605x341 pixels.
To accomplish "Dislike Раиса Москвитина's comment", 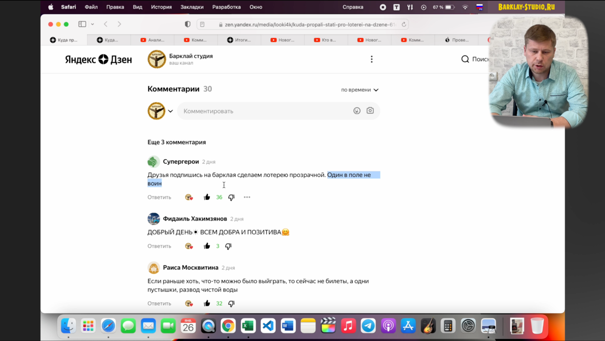I will point(231,304).
